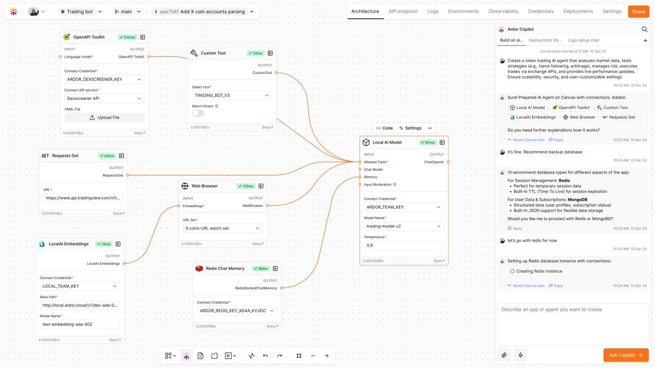Open TRADING_BOT_V3 tool dropdown

point(232,95)
